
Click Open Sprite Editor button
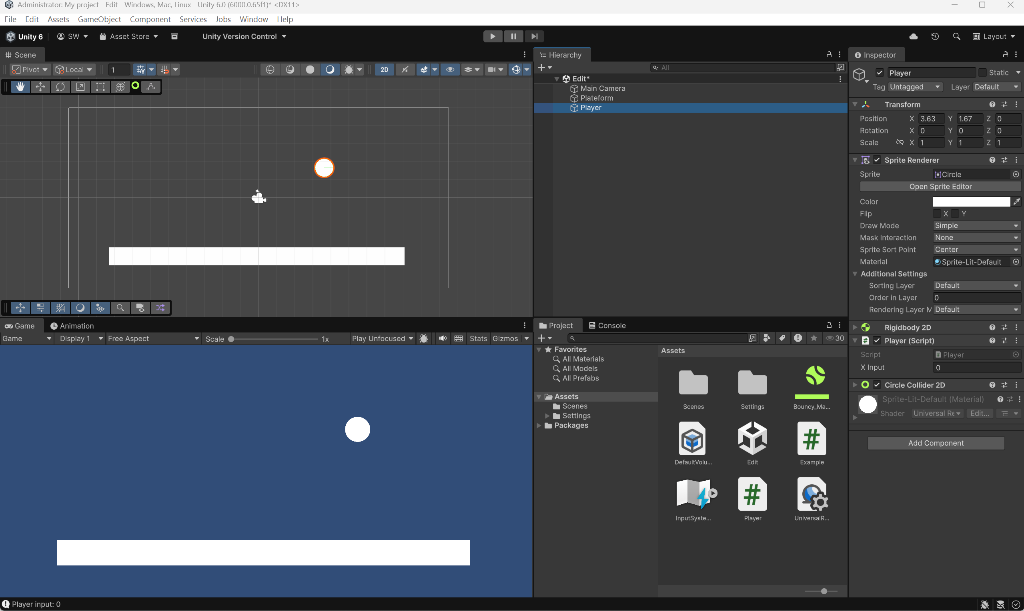click(x=940, y=187)
